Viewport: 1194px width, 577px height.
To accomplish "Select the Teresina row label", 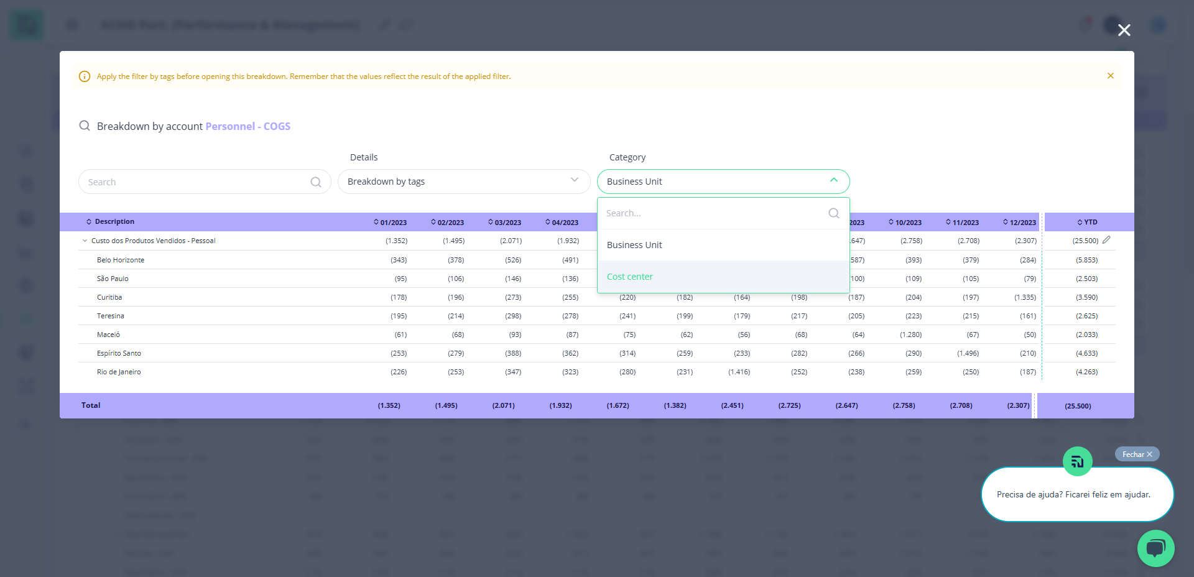I will 111,316.
